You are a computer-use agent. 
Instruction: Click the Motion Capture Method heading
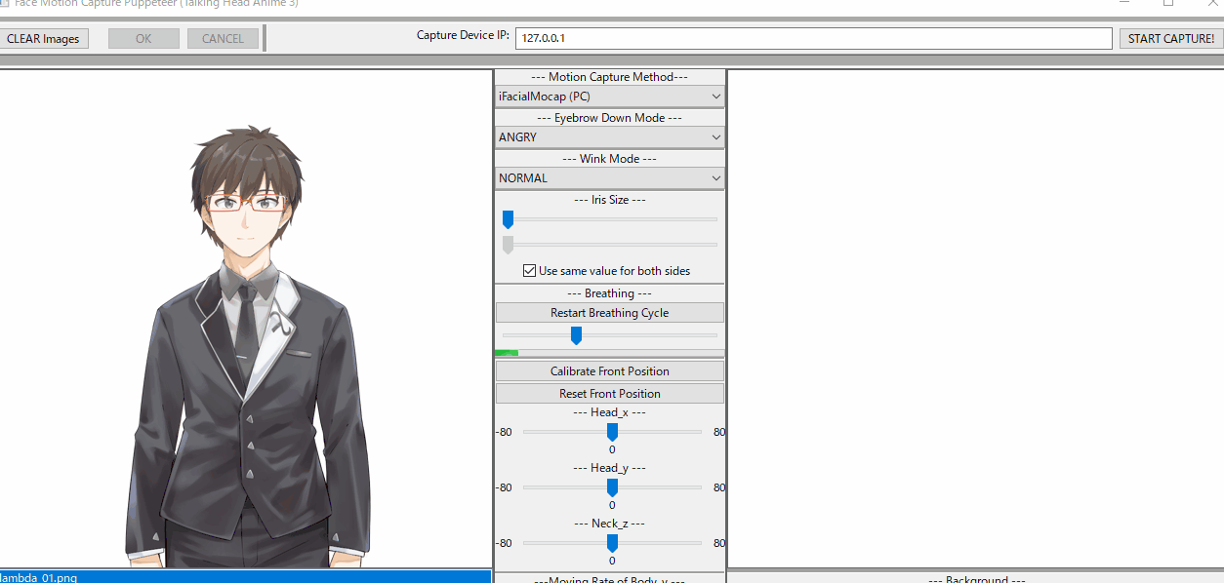(x=610, y=77)
